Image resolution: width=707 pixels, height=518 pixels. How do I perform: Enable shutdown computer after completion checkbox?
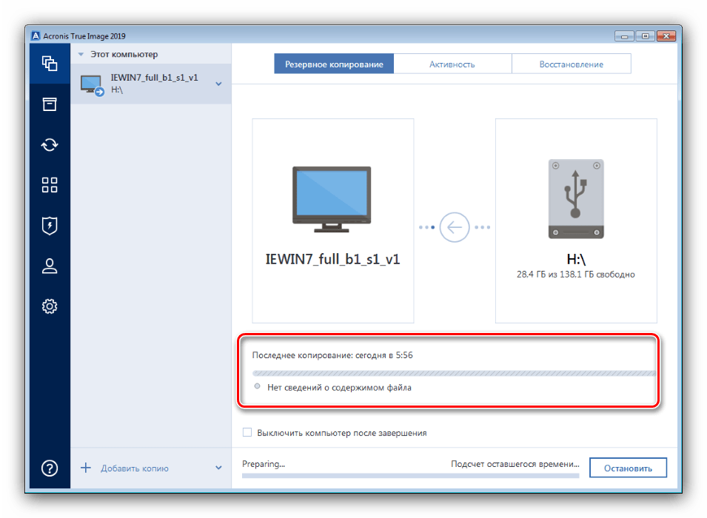coord(247,432)
